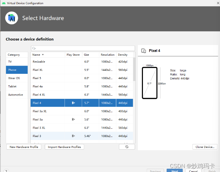Click the Category column header
The image size is (220, 172).
tap(17, 55)
